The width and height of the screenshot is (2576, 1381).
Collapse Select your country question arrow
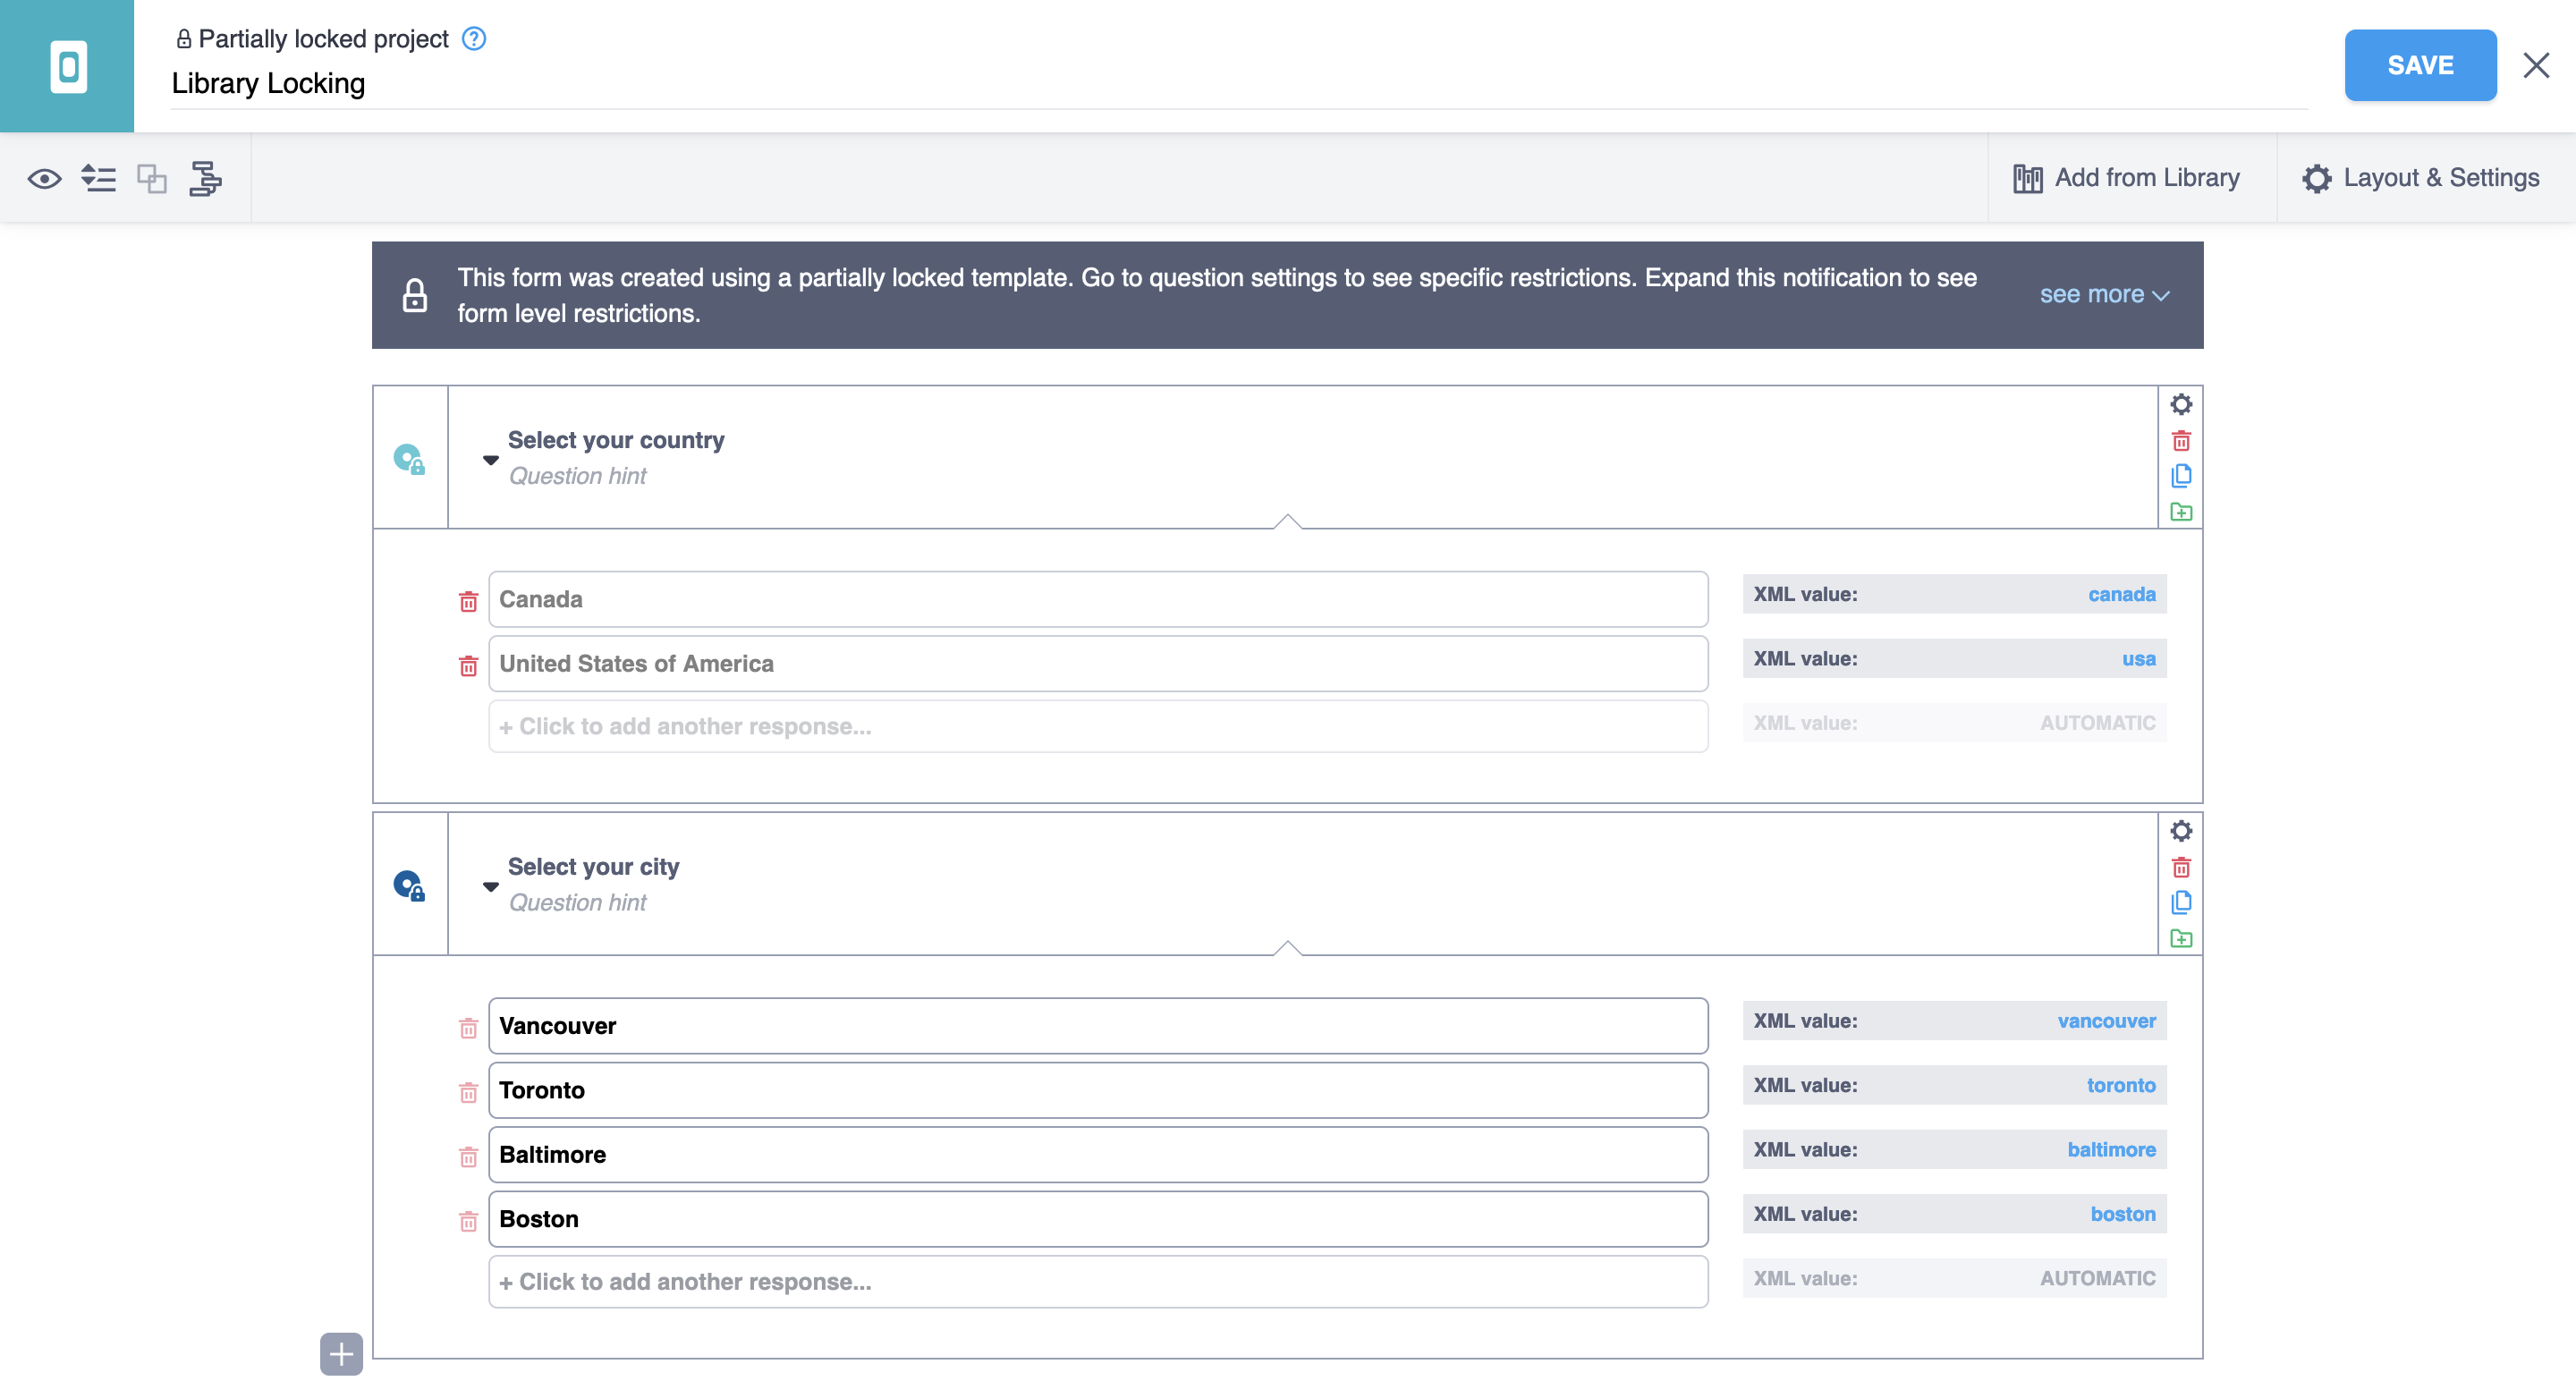pyautogui.click(x=490, y=460)
